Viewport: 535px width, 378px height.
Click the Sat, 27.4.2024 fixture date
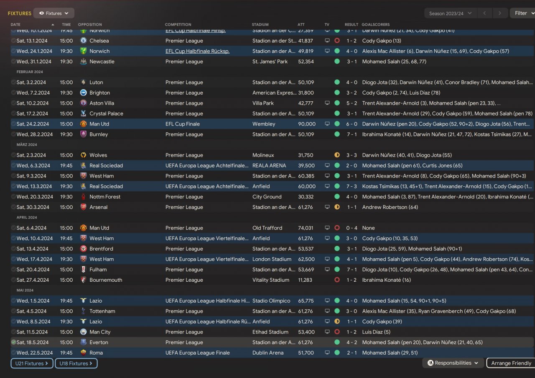tap(33, 280)
